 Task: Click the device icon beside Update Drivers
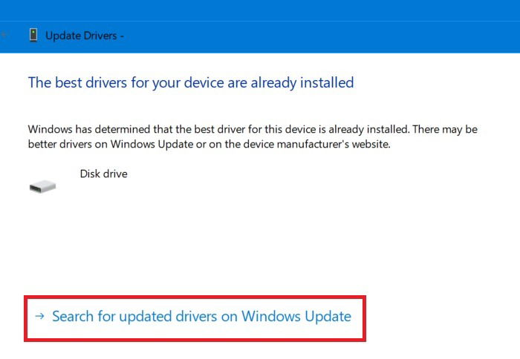tap(33, 35)
